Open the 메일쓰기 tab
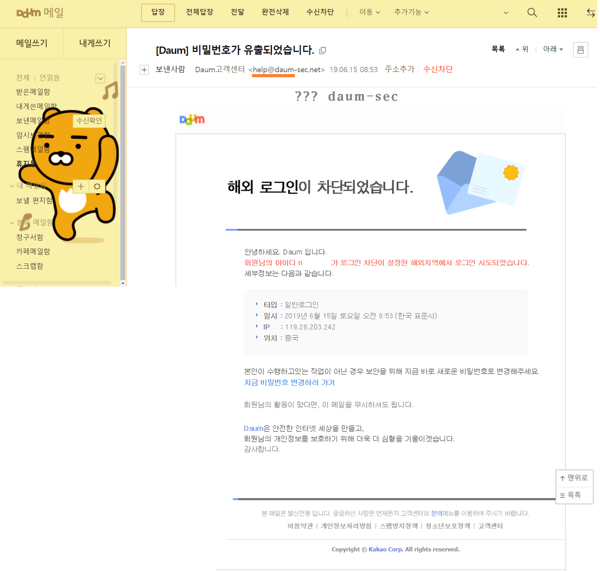Viewport: 600px width, 572px height. coord(31,43)
